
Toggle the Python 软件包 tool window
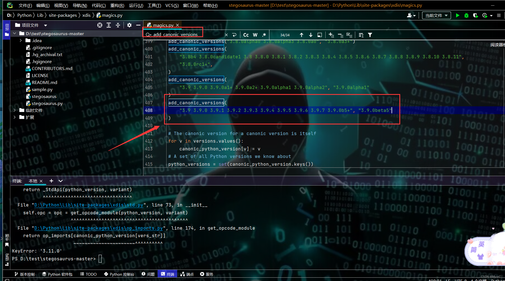pos(57,274)
